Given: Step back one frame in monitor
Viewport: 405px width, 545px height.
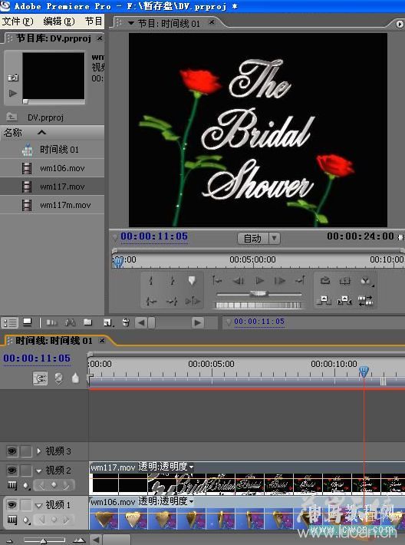Looking at the screenshot, I should [239, 280].
